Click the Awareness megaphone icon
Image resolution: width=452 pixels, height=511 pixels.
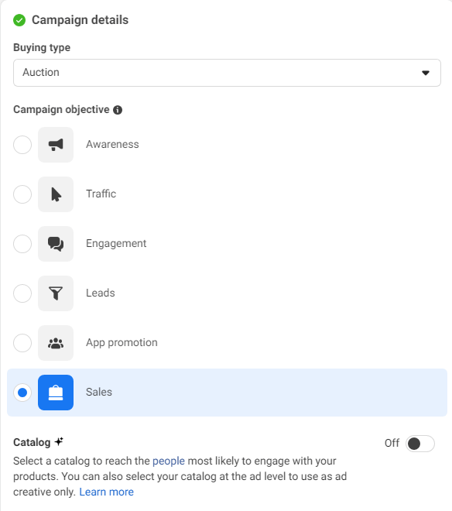[x=56, y=145]
